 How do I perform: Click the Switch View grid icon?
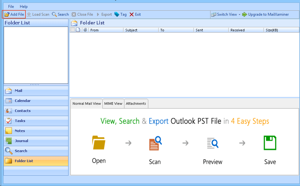click(x=214, y=14)
